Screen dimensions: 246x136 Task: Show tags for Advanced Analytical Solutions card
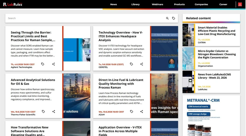pyautogui.click(x=43, y=111)
